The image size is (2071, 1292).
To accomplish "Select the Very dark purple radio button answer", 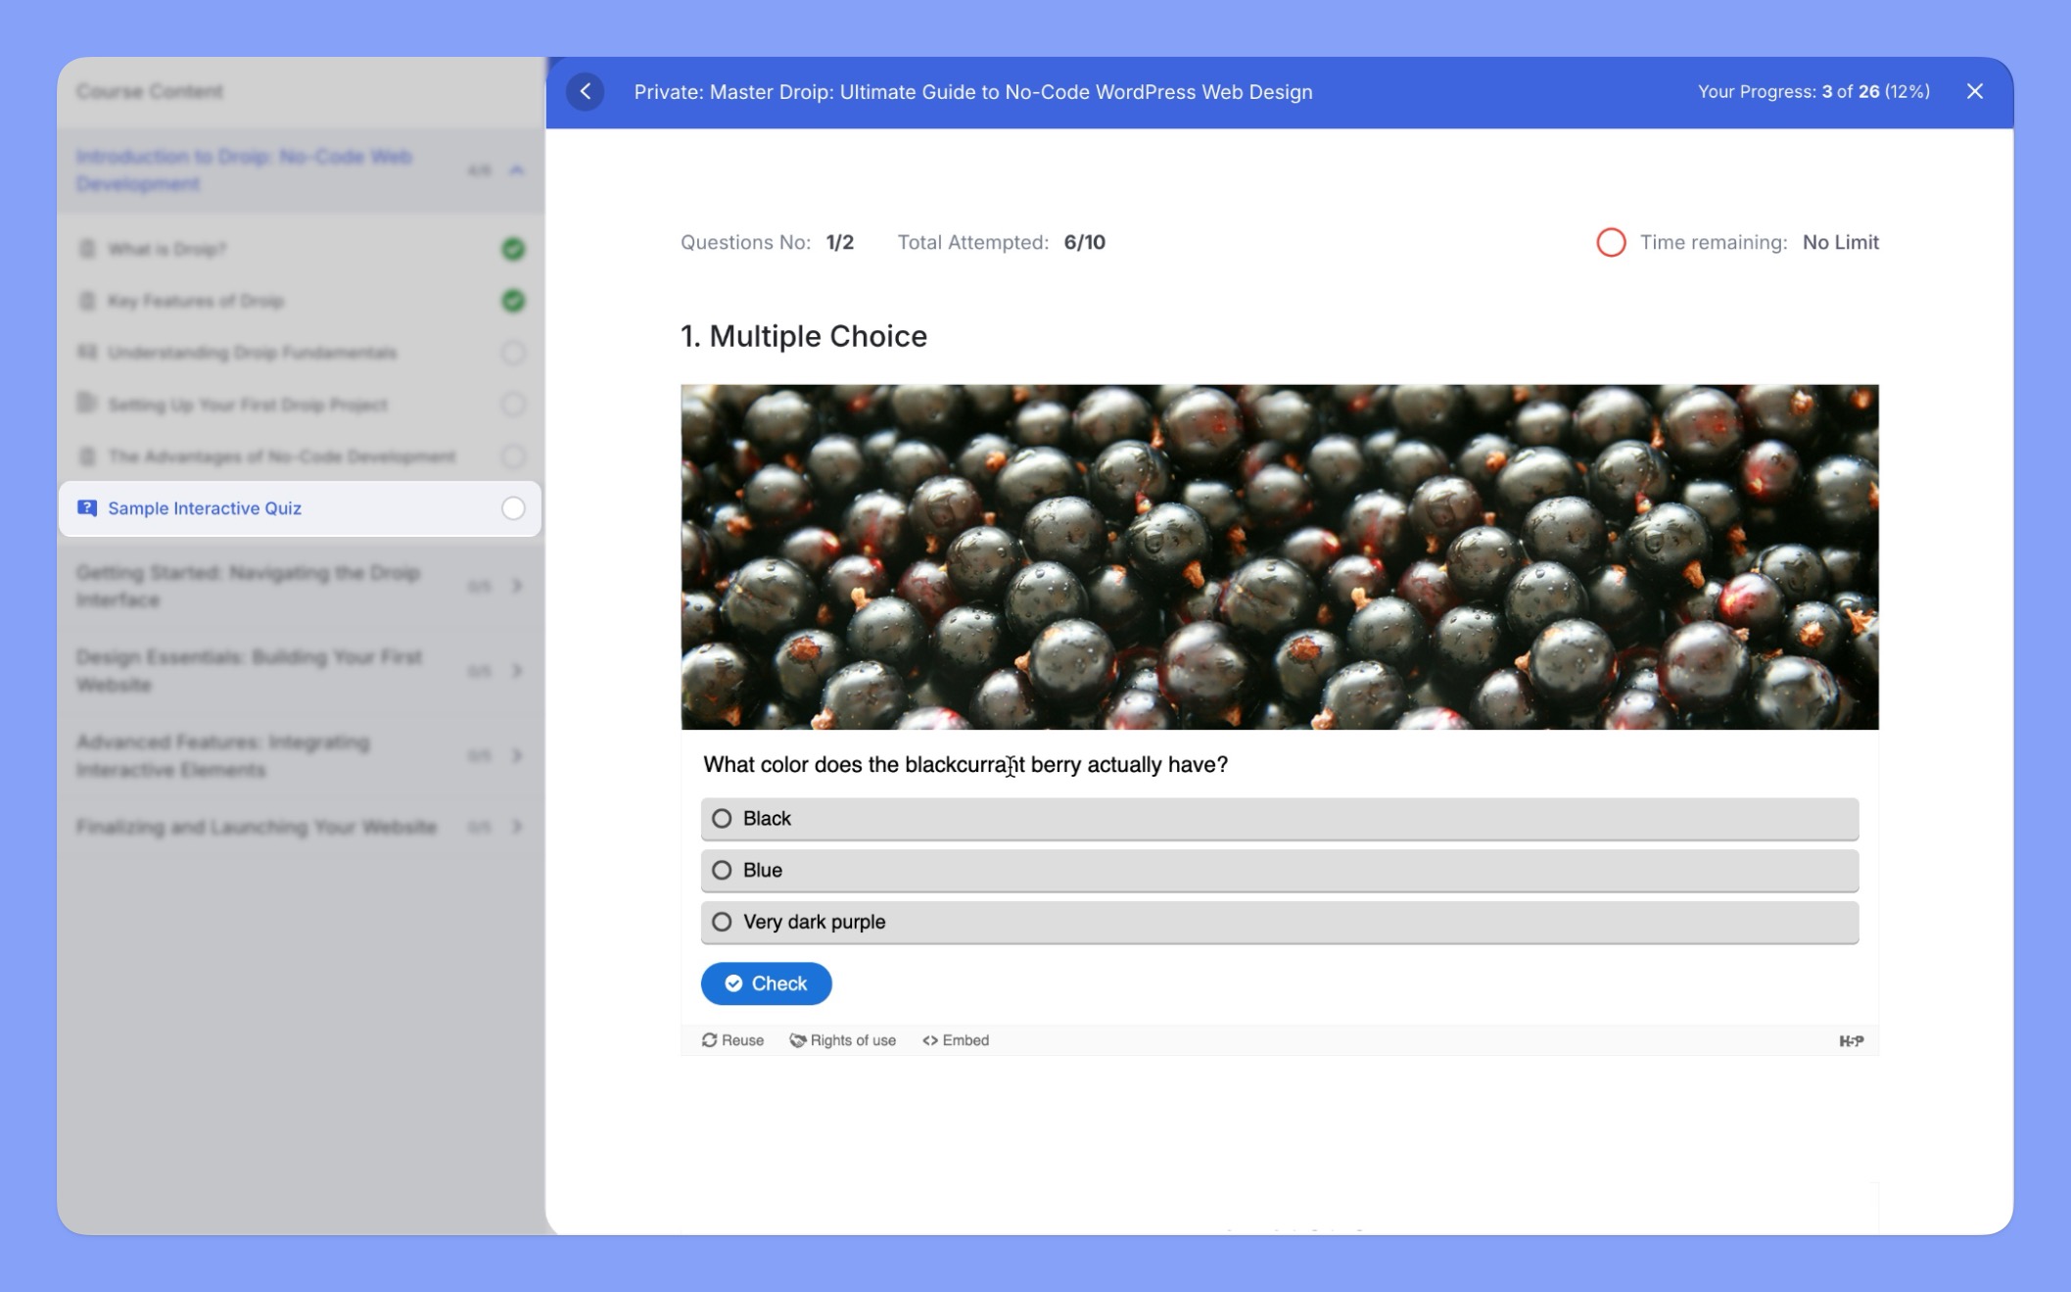I will (x=722, y=922).
